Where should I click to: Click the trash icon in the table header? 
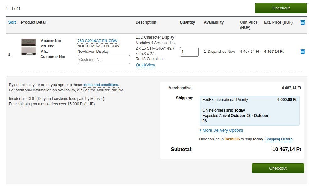[x=302, y=22]
